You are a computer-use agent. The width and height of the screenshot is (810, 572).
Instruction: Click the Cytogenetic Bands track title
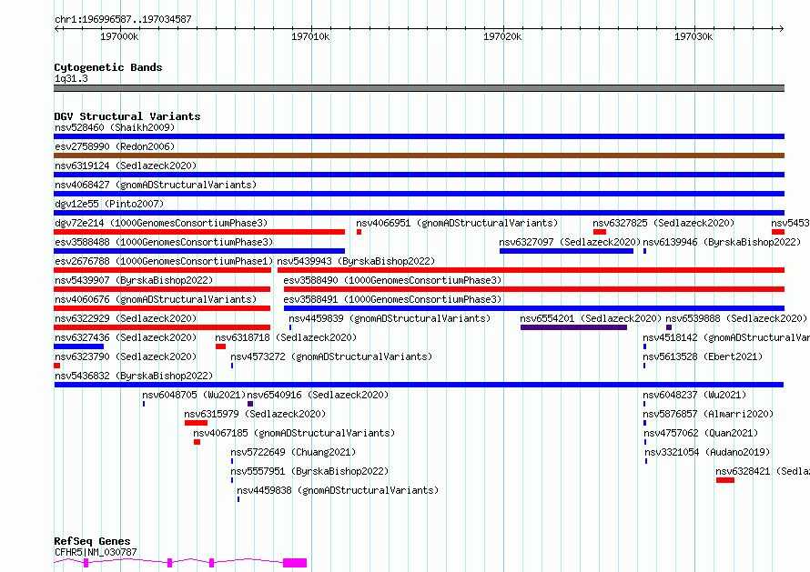pos(108,67)
